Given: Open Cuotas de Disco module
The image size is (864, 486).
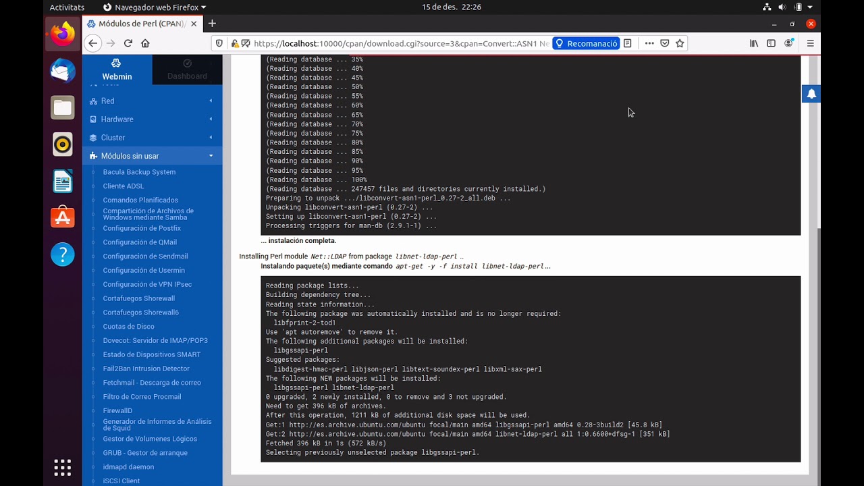Looking at the screenshot, I should pos(128,327).
